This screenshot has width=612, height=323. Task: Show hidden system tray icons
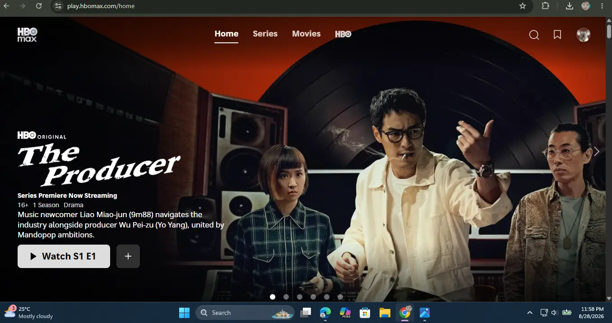pos(530,313)
